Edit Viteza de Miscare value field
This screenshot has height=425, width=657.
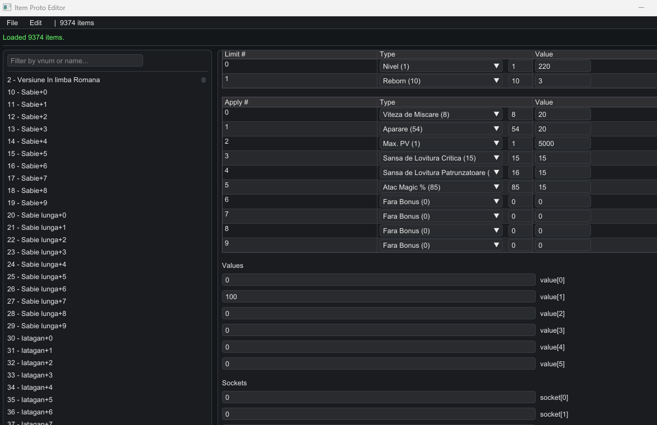click(563, 115)
